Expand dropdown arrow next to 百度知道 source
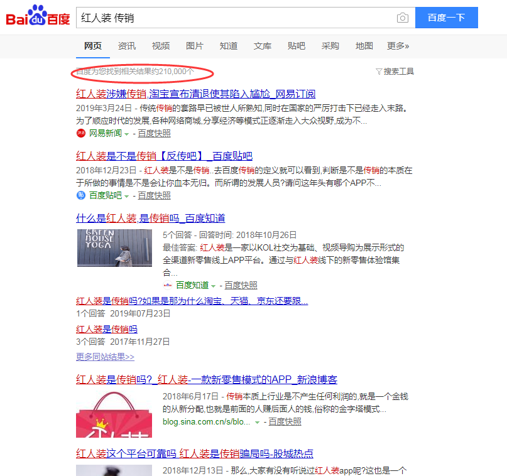Image resolution: width=507 pixels, height=476 pixels. point(214,286)
